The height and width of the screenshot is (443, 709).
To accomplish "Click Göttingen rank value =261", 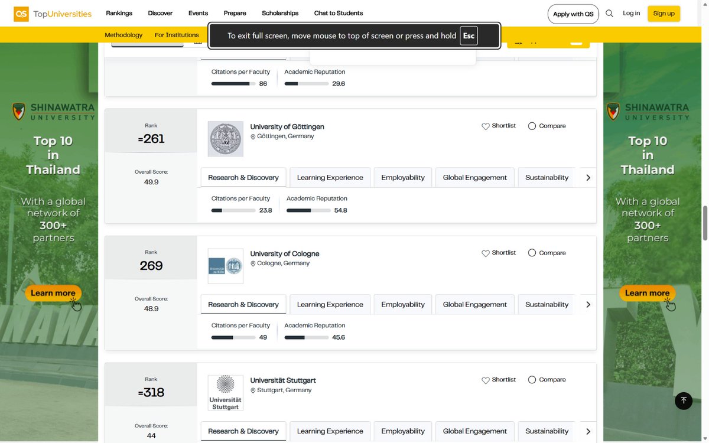I will [151, 139].
